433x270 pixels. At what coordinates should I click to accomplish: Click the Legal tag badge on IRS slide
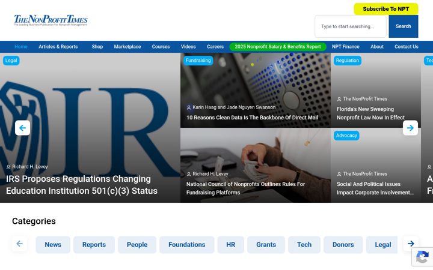pos(11,61)
